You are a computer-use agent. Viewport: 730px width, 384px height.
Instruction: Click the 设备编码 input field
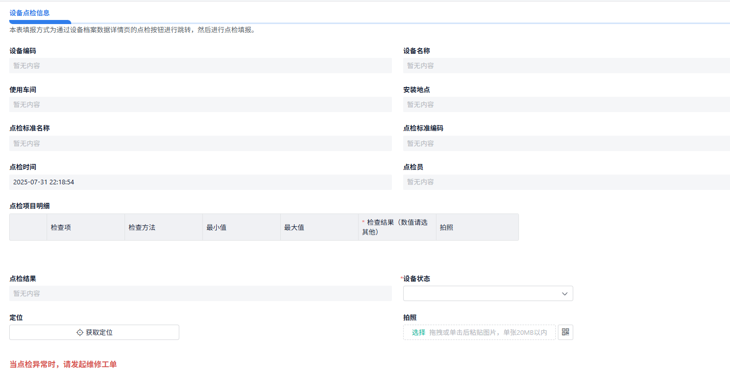pyautogui.click(x=200, y=66)
